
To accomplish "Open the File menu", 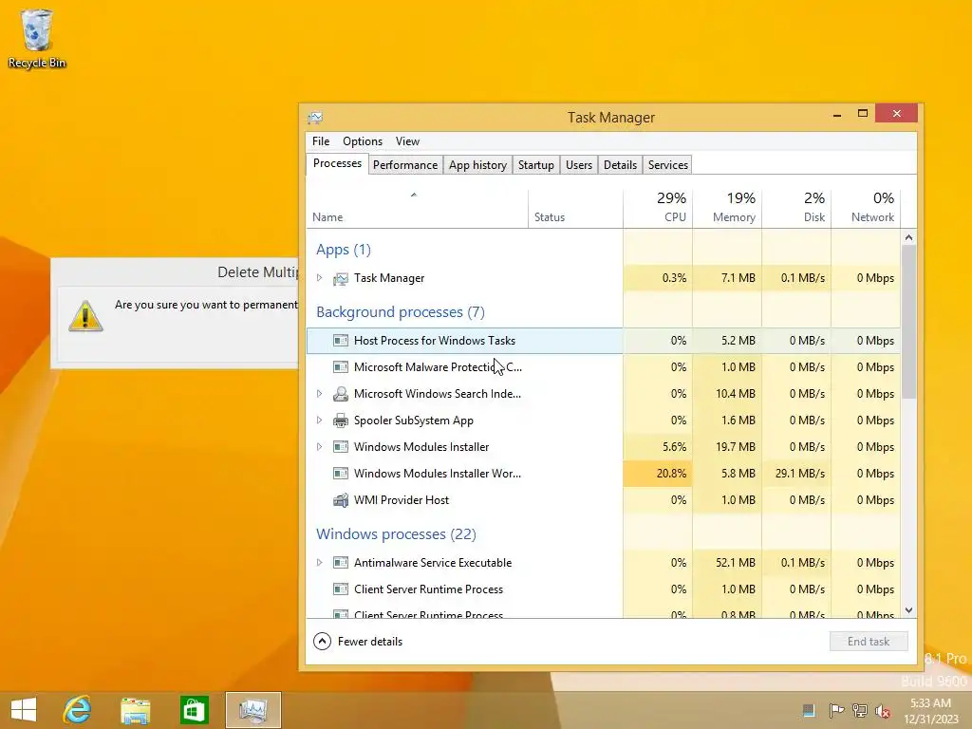I will (321, 141).
